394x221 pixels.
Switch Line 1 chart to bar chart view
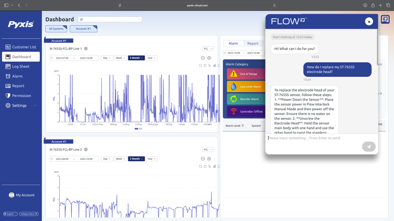(214, 65)
